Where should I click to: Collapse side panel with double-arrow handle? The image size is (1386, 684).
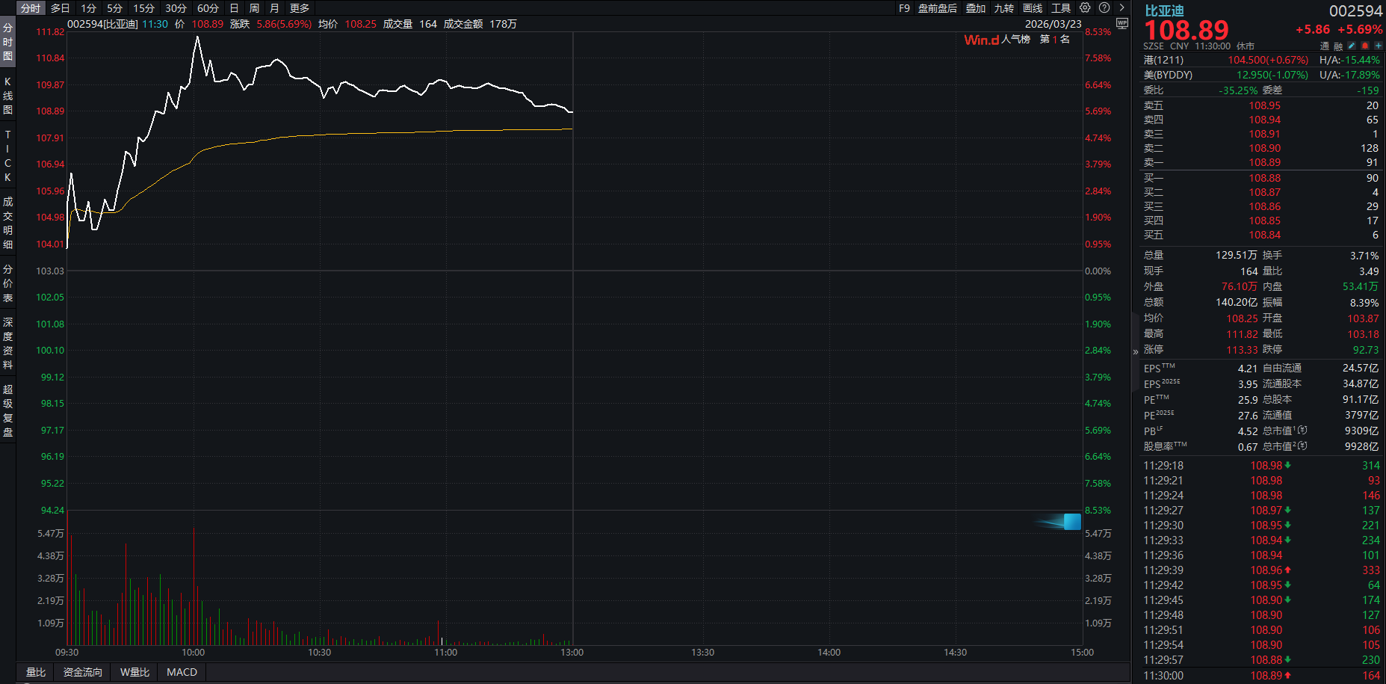click(x=1135, y=351)
